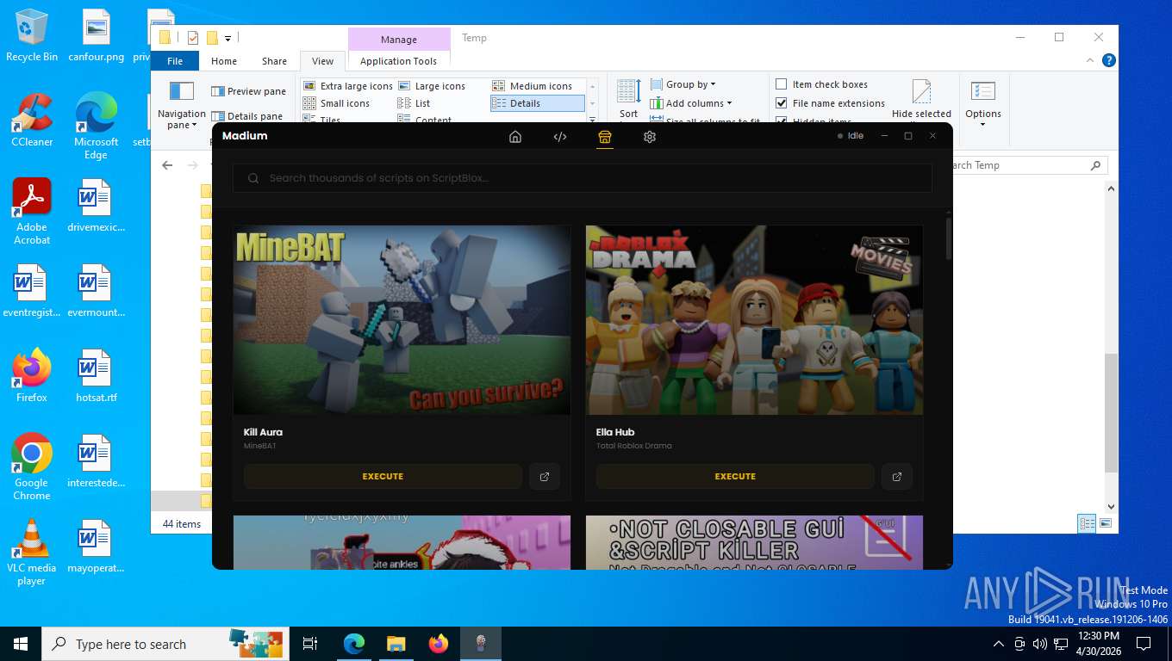This screenshot has height=661, width=1172.
Task: Open the notification center icon
Action: click(x=1144, y=644)
